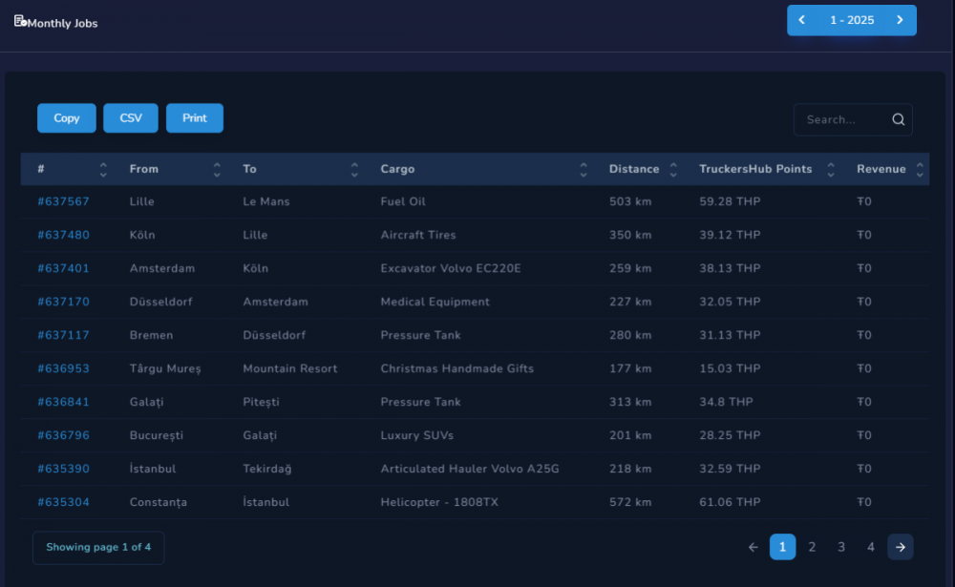Sort table by From column arrows
955x587 pixels.
(217, 170)
